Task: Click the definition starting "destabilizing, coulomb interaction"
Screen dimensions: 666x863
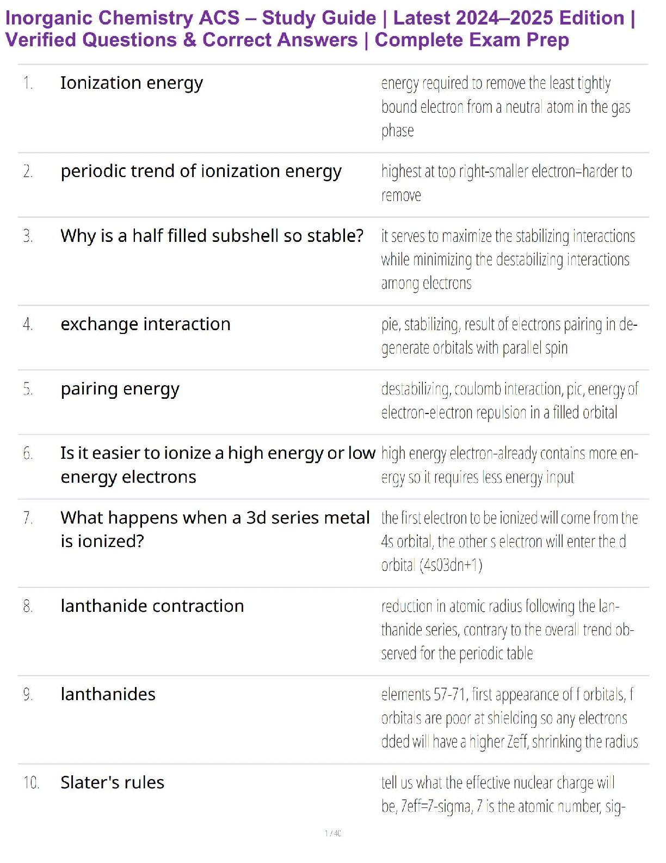Action: 509,401
